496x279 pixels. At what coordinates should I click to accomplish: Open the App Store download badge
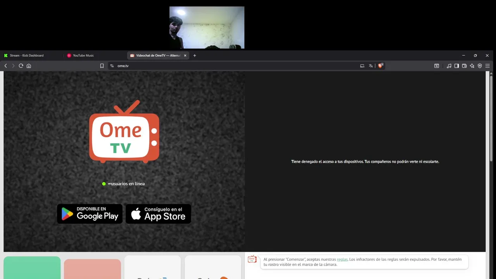(x=158, y=214)
